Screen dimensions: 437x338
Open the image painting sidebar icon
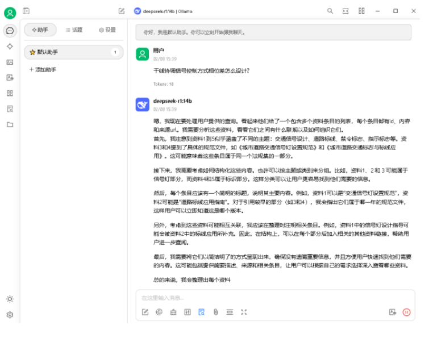coord(10,62)
